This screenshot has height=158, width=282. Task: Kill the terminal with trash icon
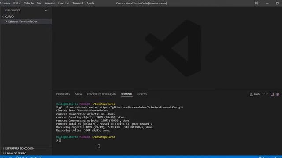[278, 94]
